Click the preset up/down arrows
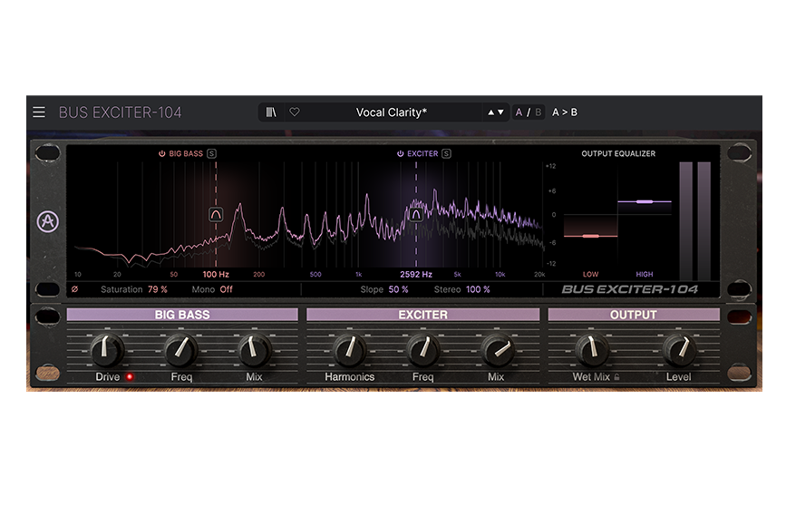 coord(496,112)
